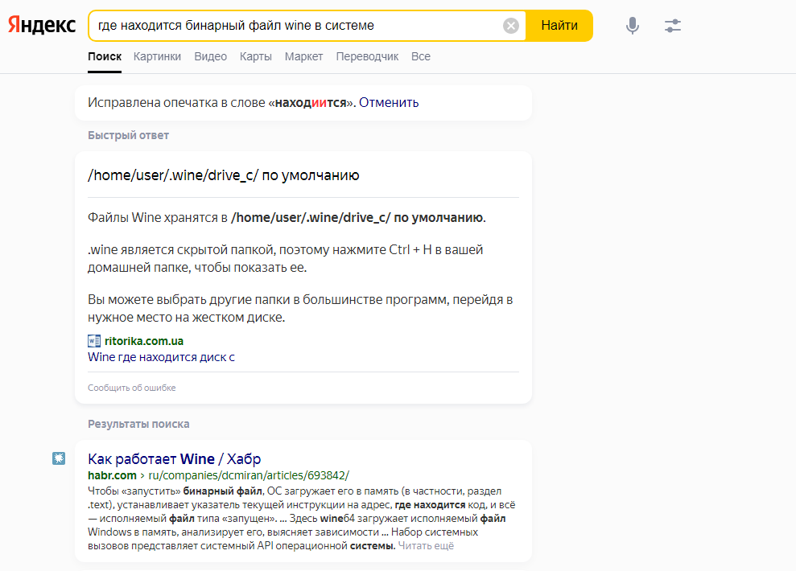Viewport: 796px width, 571px height.
Task: Activate voice search microphone icon
Action: (633, 26)
